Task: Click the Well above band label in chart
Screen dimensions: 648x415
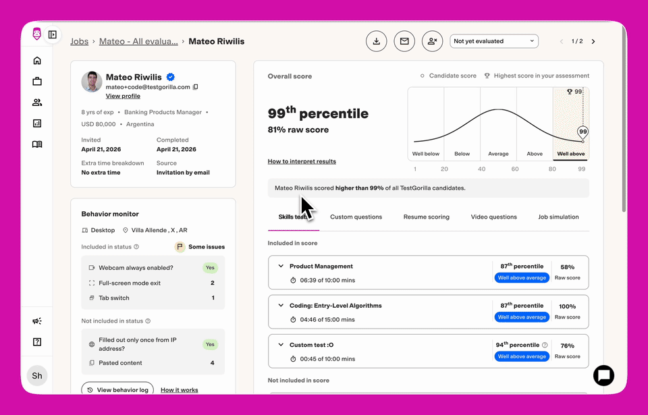Action: point(571,154)
